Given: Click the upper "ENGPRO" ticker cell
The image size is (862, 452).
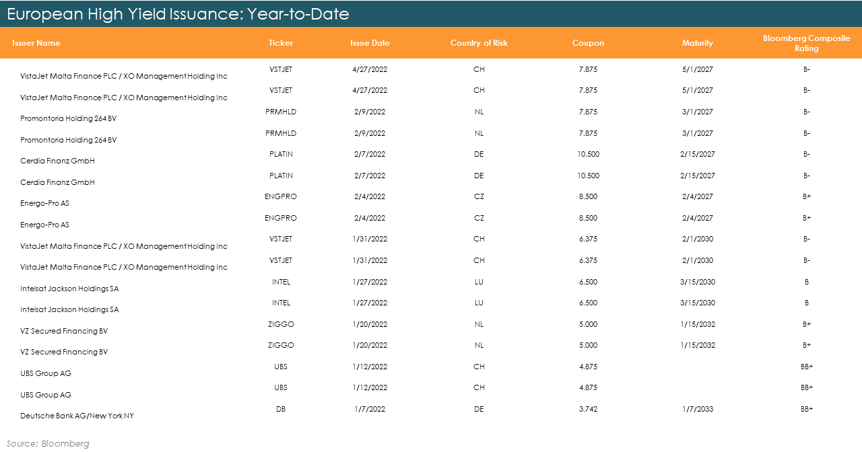Looking at the screenshot, I should click(x=281, y=196).
